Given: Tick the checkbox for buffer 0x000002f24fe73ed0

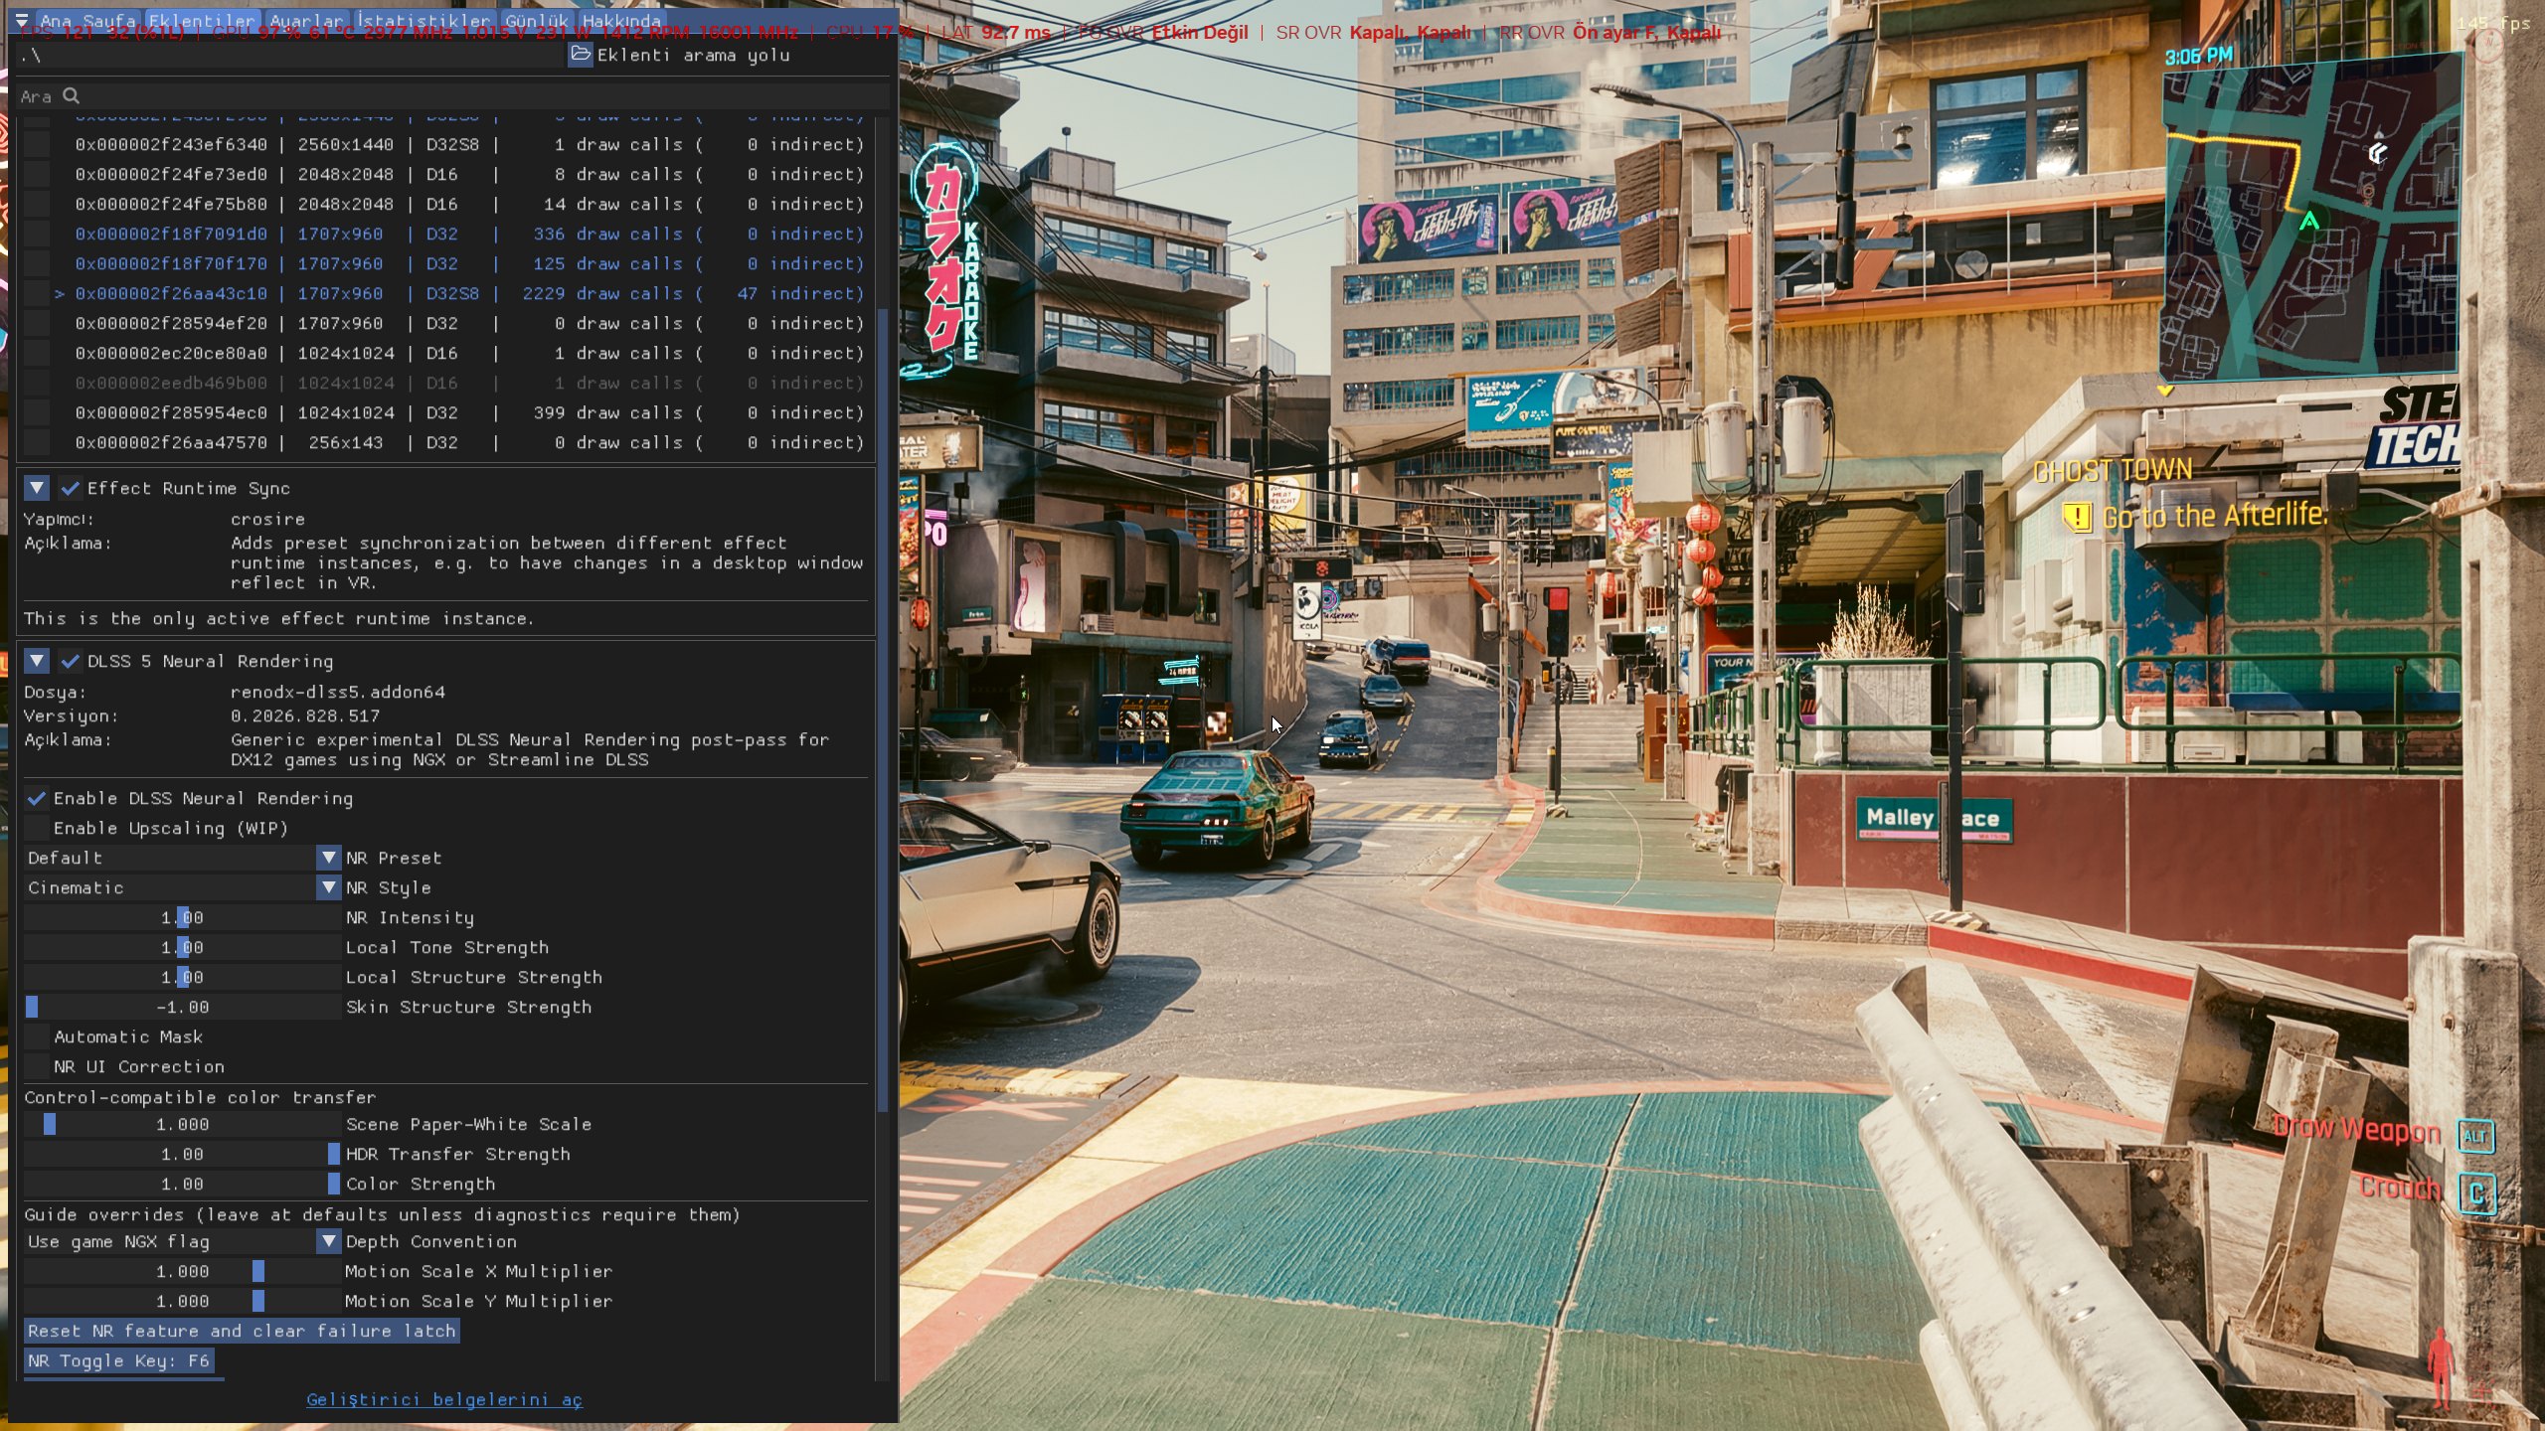Looking at the screenshot, I should tap(37, 174).
